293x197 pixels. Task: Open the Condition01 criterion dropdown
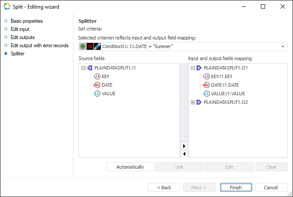point(283,46)
